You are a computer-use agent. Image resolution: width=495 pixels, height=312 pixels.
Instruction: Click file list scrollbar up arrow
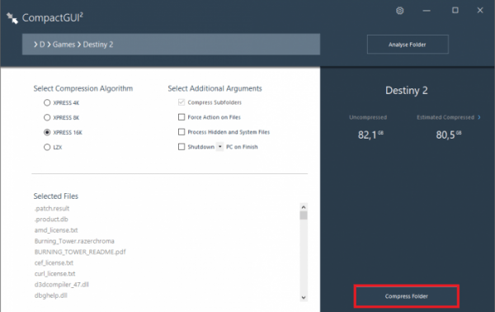click(304, 207)
